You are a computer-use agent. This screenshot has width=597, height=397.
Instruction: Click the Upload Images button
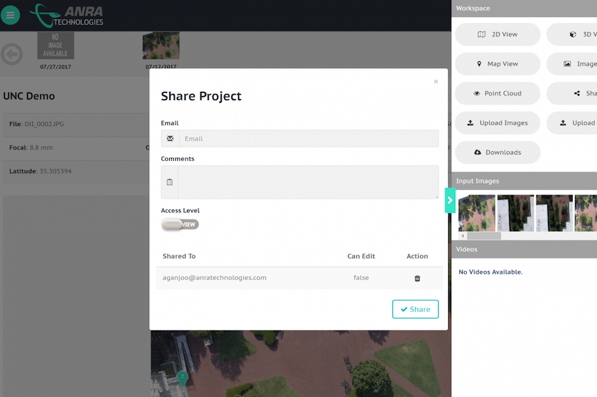click(497, 123)
